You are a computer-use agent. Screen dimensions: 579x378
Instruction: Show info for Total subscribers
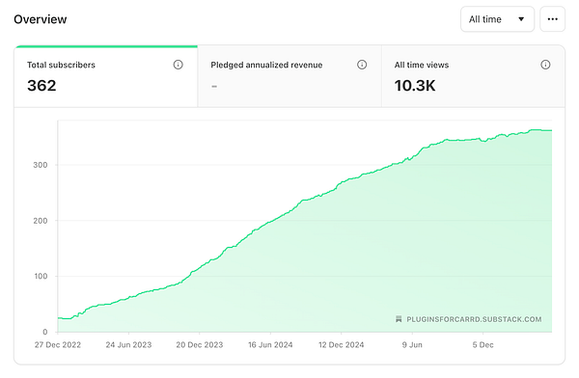(178, 65)
